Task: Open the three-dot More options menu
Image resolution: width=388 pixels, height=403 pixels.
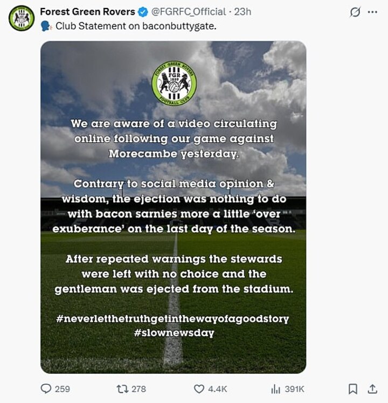Action: tap(372, 11)
